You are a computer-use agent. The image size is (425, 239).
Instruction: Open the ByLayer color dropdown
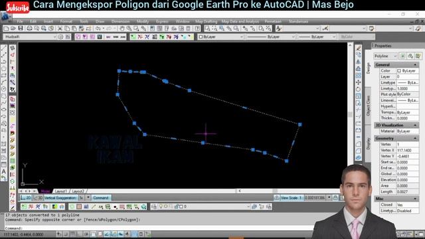[221, 37]
